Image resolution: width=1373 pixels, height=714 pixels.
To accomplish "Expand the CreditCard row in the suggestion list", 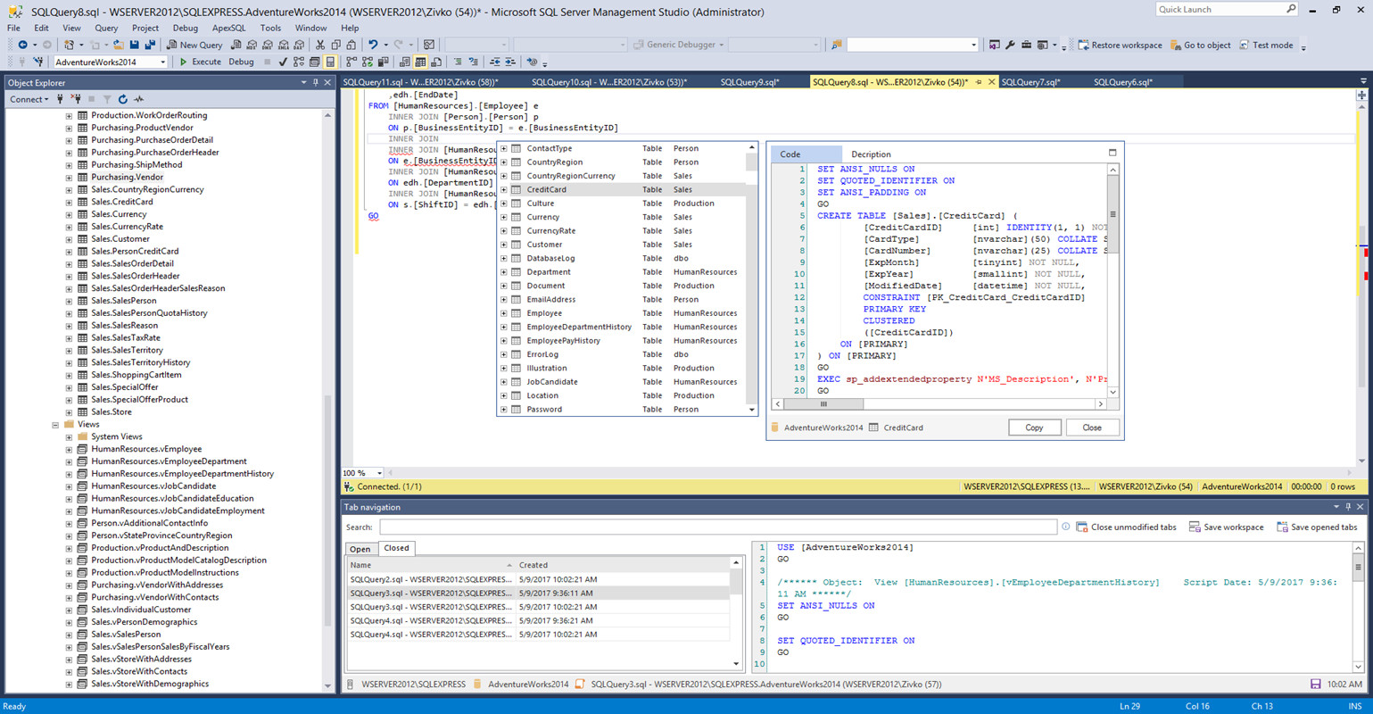I will click(x=503, y=190).
